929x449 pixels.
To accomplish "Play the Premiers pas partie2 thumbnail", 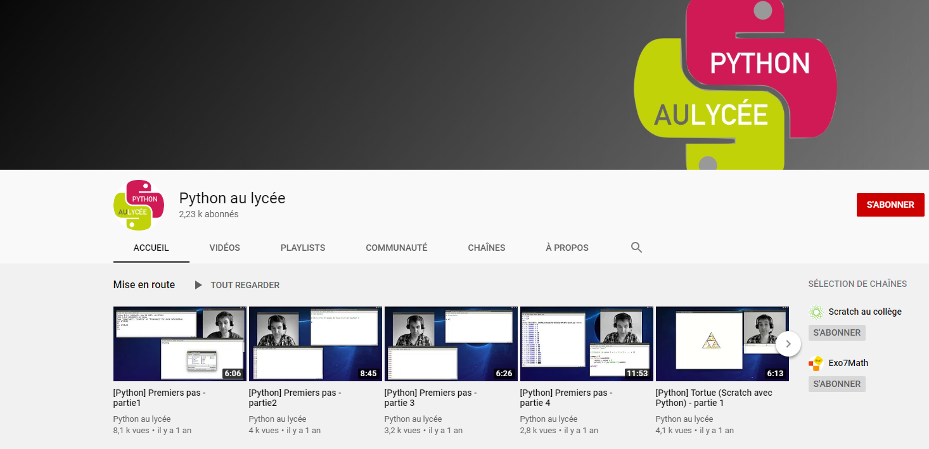I will [x=316, y=344].
